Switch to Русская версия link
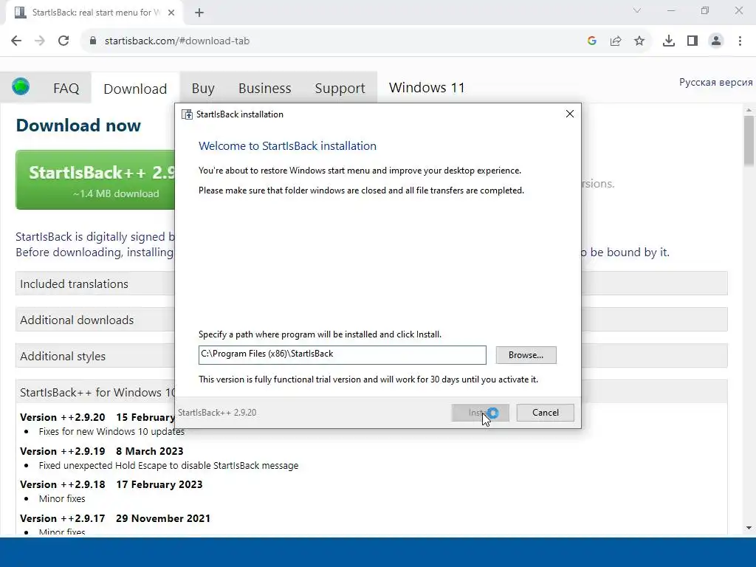Viewport: 756px width, 567px height. [x=716, y=83]
